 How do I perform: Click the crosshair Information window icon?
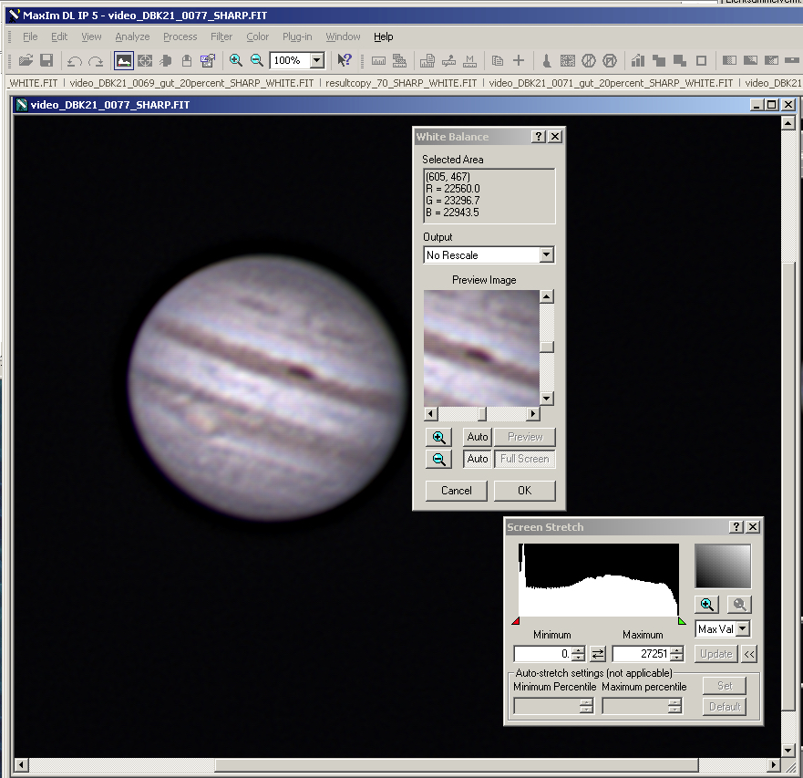point(145,60)
